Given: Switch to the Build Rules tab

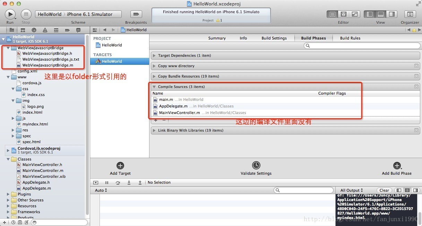Looking at the screenshot, I should tap(350, 38).
